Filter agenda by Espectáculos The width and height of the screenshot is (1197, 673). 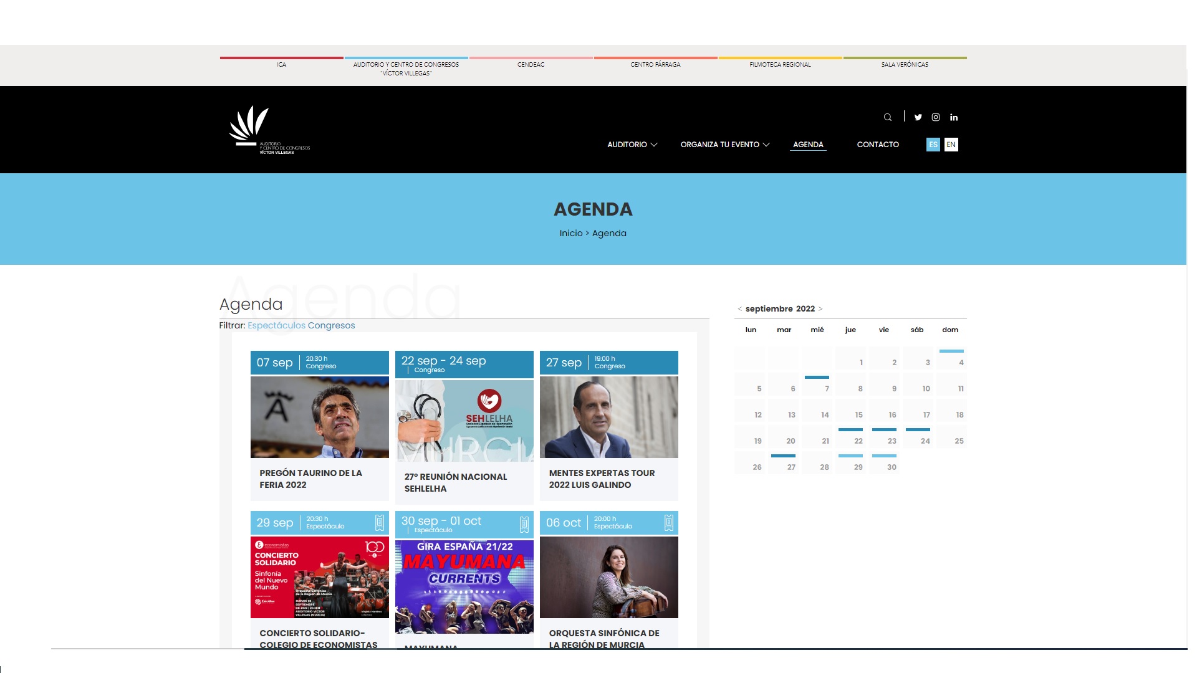[276, 325]
